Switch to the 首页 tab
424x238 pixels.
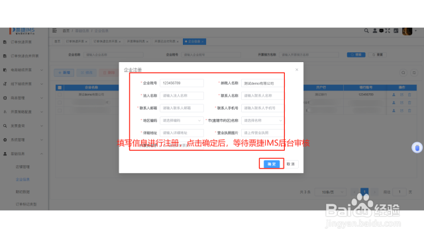(58, 42)
